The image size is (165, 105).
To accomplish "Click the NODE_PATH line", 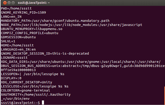I will pyautogui.click(x=71, y=25).
